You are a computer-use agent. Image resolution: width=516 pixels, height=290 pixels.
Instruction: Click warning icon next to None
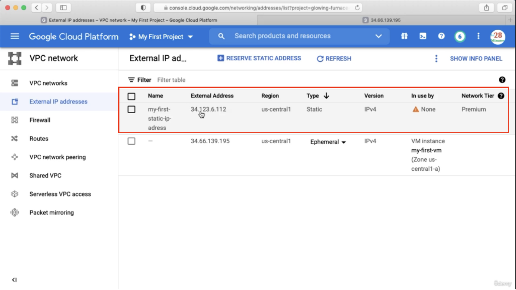point(415,109)
